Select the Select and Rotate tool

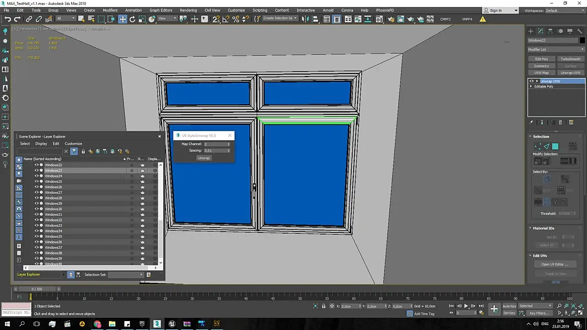coord(132,19)
